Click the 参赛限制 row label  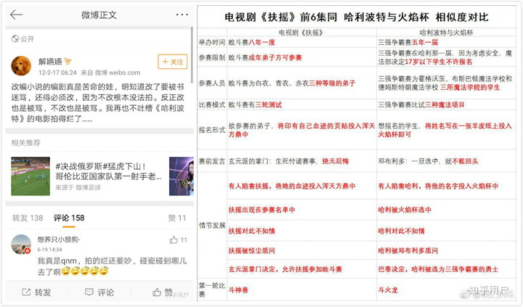click(212, 57)
